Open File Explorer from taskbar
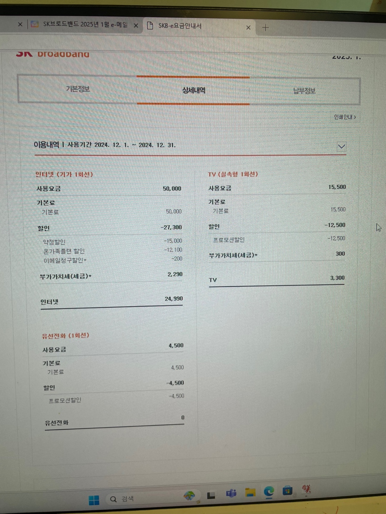This screenshot has height=514, width=386. [x=250, y=493]
